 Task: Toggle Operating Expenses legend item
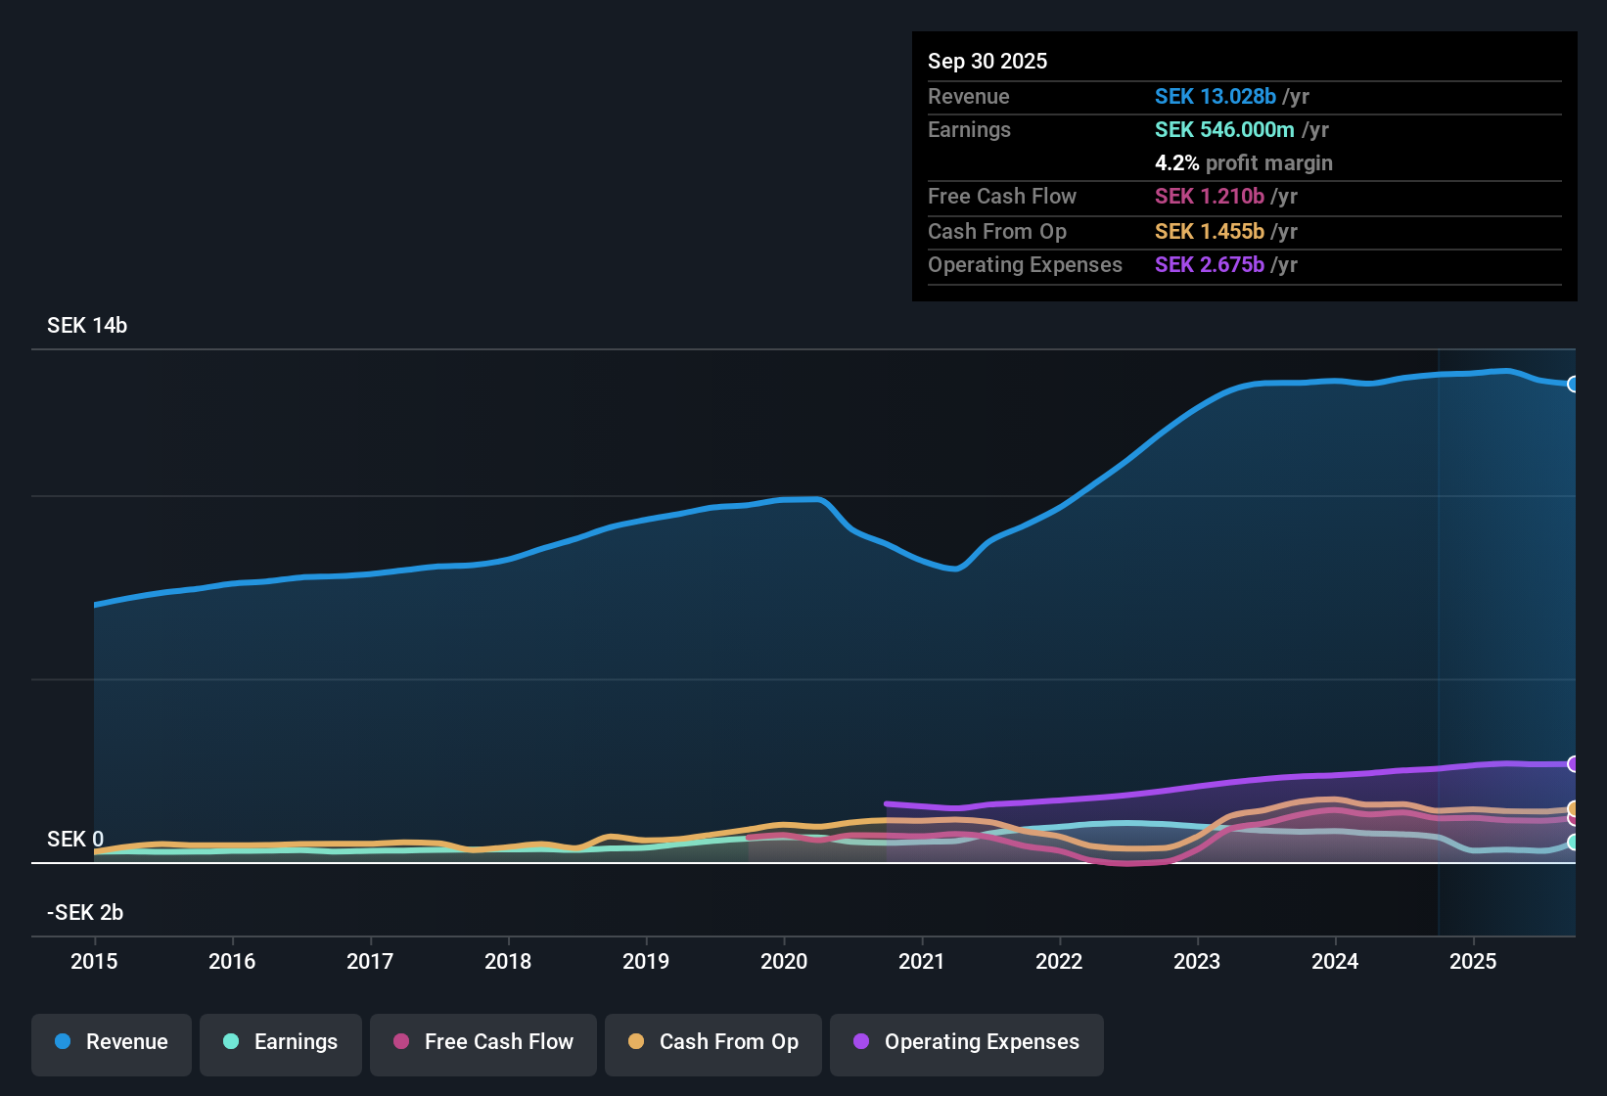pos(967,1044)
